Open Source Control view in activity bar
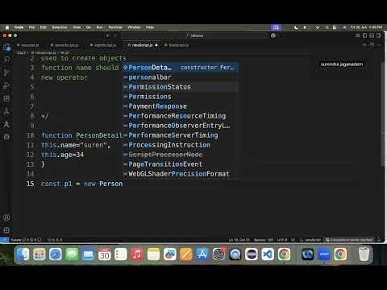Image resolution: width=387 pixels, height=290 pixels. click(x=6, y=72)
